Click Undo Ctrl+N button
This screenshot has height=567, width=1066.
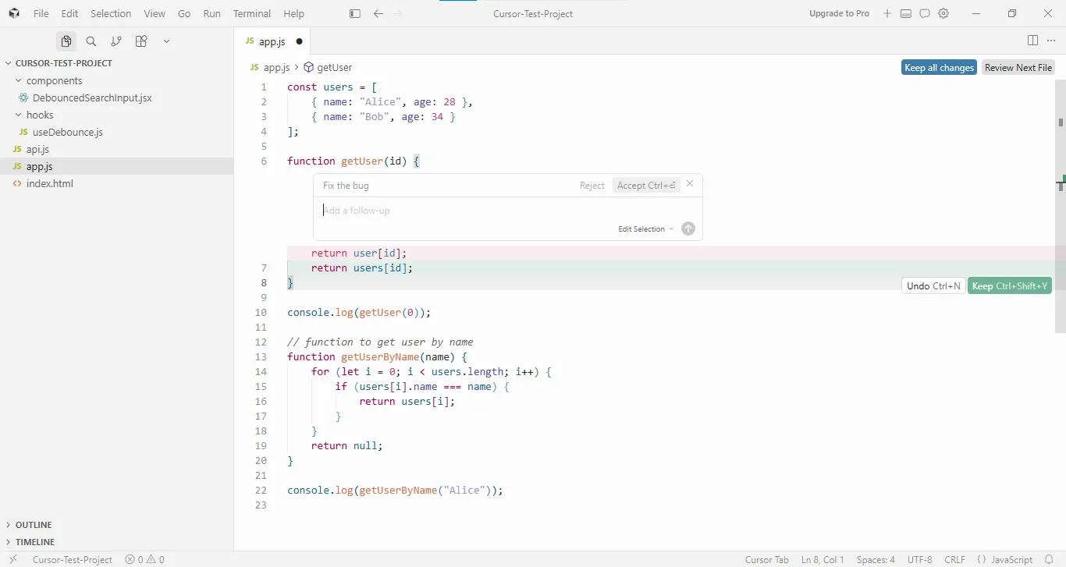coord(933,286)
